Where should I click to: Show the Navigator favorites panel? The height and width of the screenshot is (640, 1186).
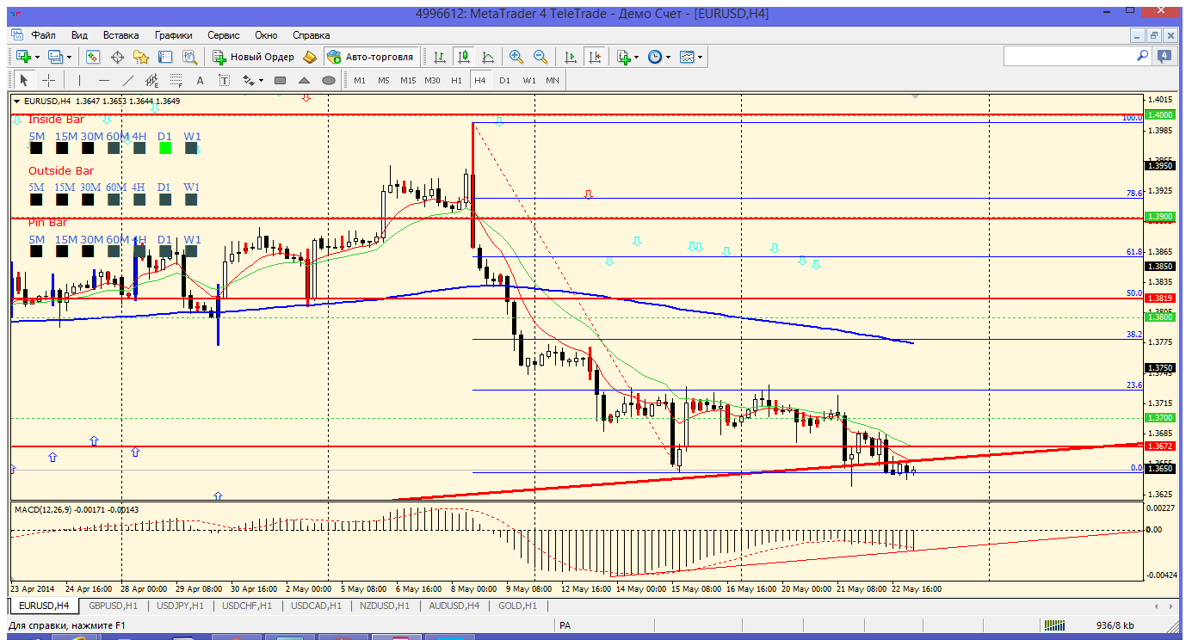141,57
